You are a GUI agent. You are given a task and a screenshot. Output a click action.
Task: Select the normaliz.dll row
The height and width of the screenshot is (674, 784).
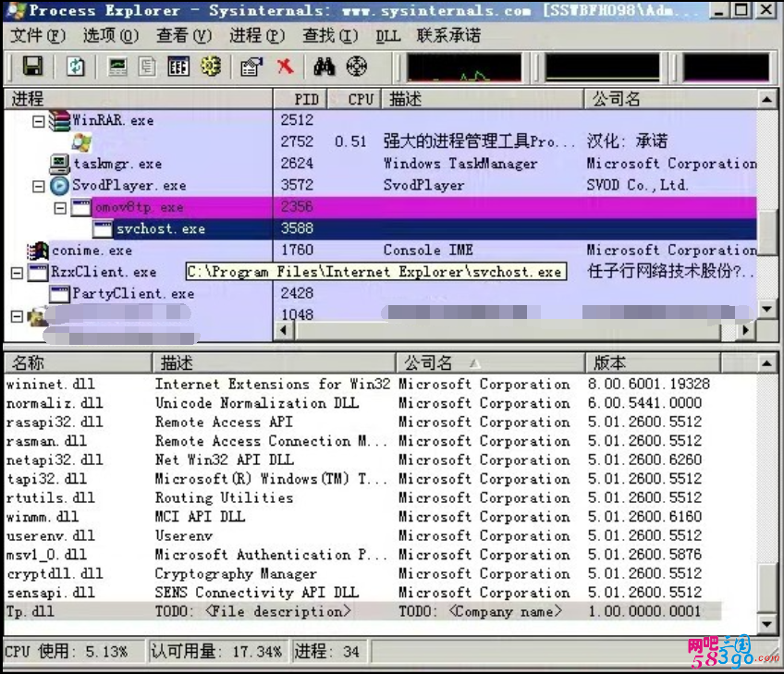click(362, 403)
